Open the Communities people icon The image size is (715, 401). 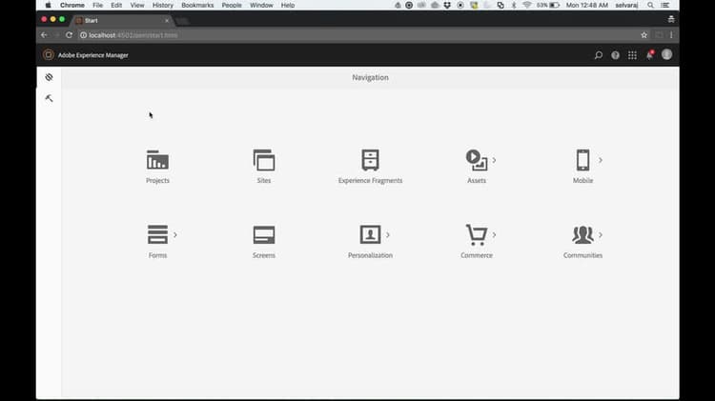582,234
